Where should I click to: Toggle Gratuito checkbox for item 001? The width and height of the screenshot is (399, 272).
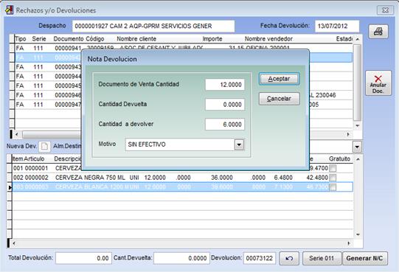click(333, 168)
